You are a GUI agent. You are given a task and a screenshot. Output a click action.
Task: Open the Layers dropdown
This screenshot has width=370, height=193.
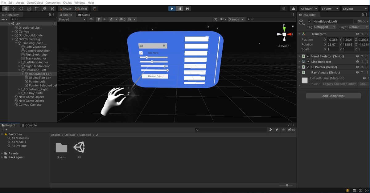330,9
